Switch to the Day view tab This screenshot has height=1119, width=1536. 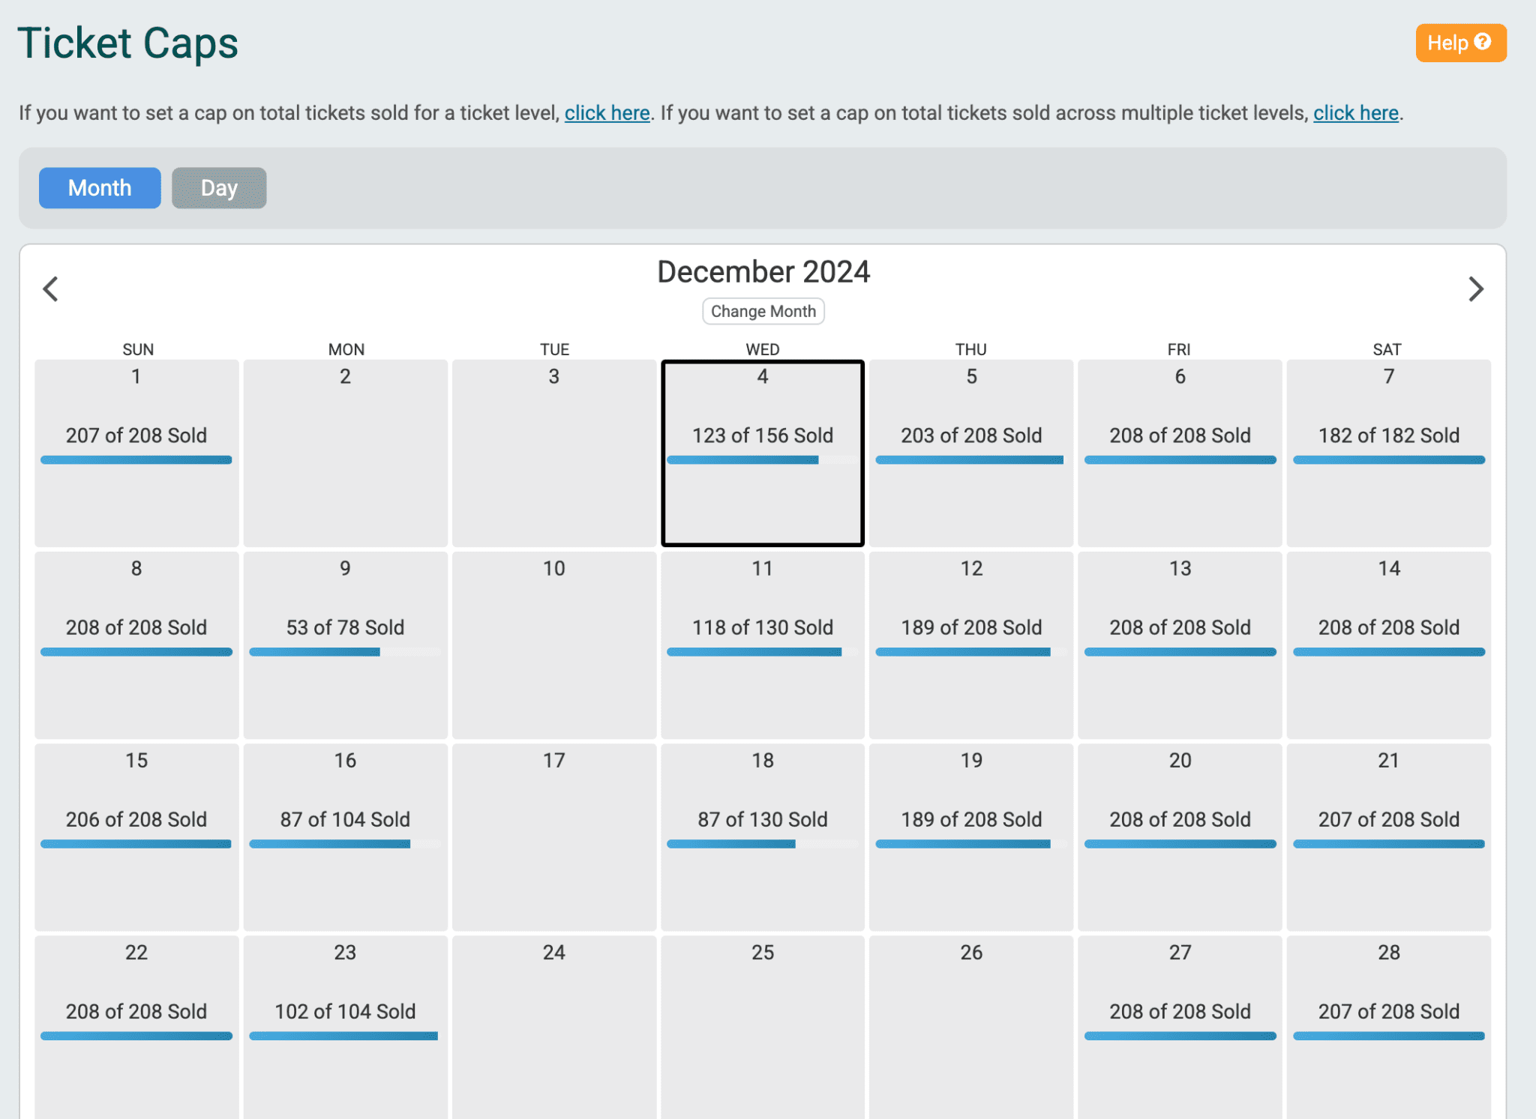click(x=219, y=187)
